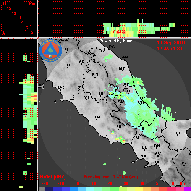Viewport: 191px width, 191px height.
Task: Click the '11' km height label
Action: pos(19,18)
